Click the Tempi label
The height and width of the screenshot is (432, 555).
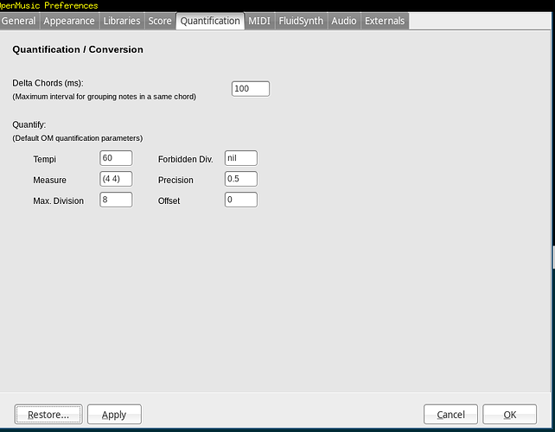45,159
